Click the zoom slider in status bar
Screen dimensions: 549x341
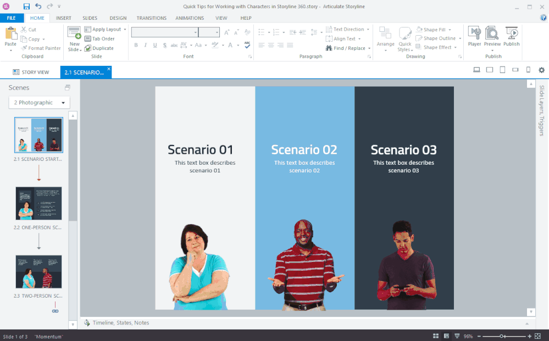(x=501, y=336)
